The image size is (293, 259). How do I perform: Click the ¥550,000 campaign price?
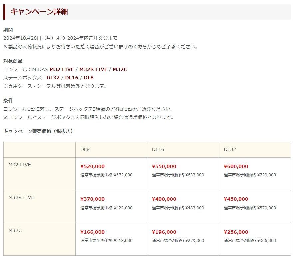point(164,166)
